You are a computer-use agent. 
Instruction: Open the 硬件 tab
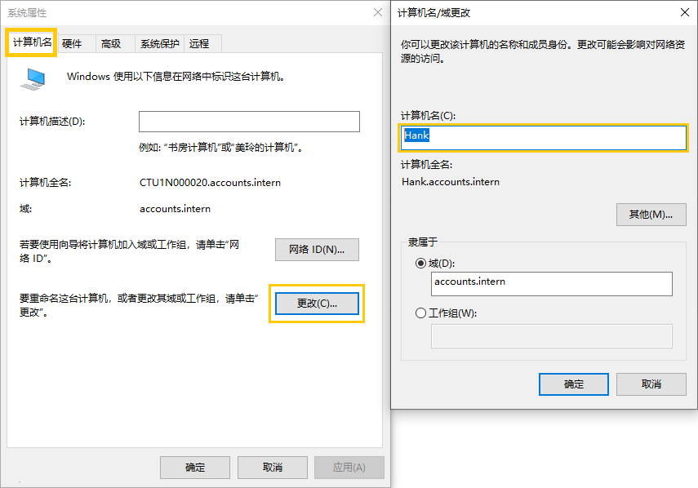pos(73,44)
